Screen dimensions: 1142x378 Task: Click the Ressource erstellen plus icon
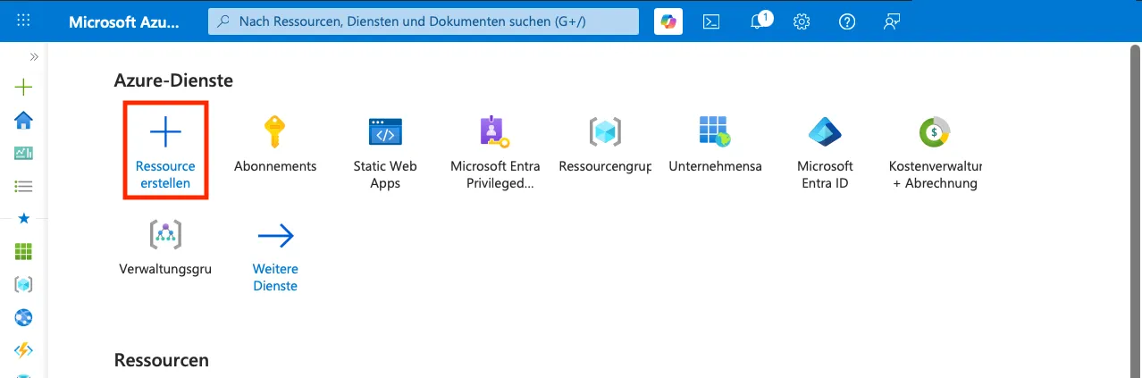point(165,131)
